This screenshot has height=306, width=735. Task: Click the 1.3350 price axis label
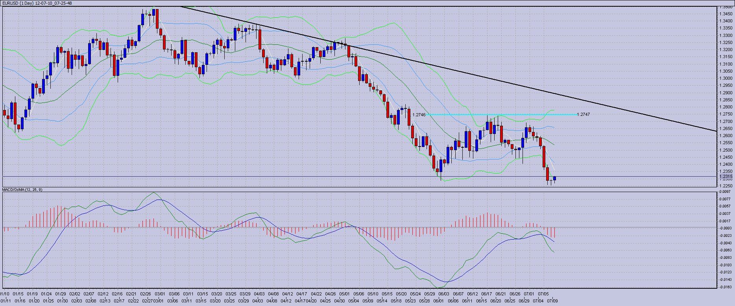726,28
